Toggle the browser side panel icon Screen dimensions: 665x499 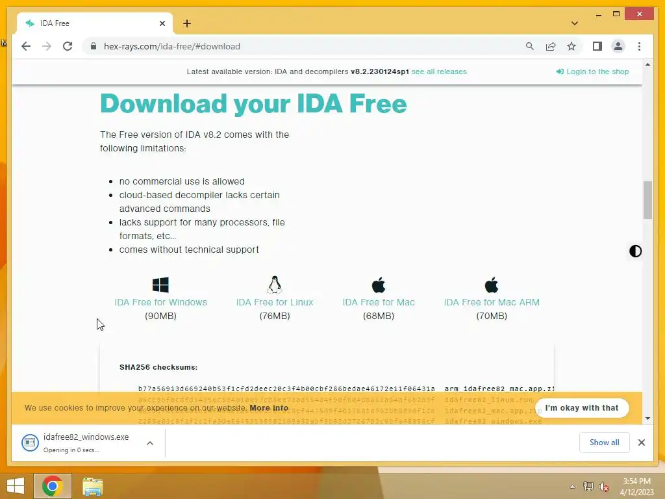point(597,46)
